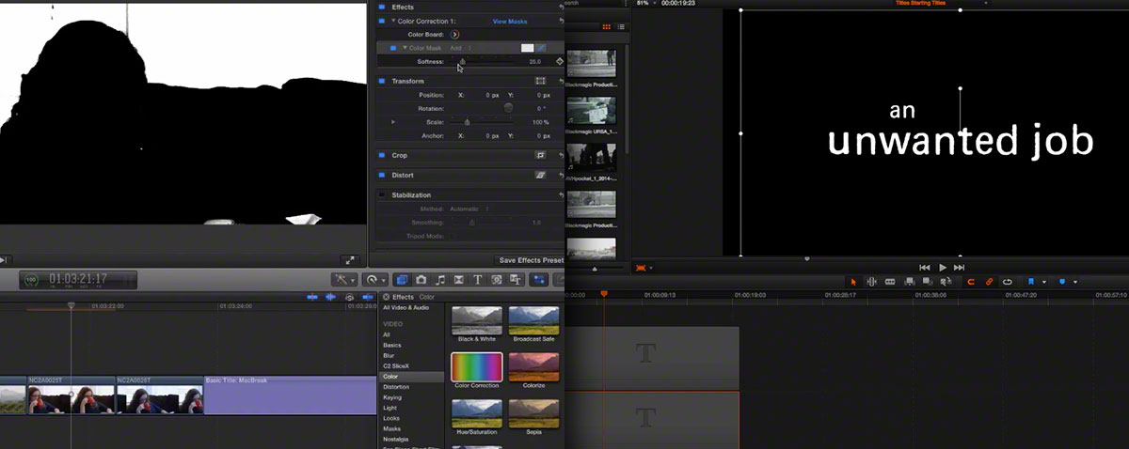Open the Transitions browser icon
This screenshot has width=1129, height=449.
(459, 279)
